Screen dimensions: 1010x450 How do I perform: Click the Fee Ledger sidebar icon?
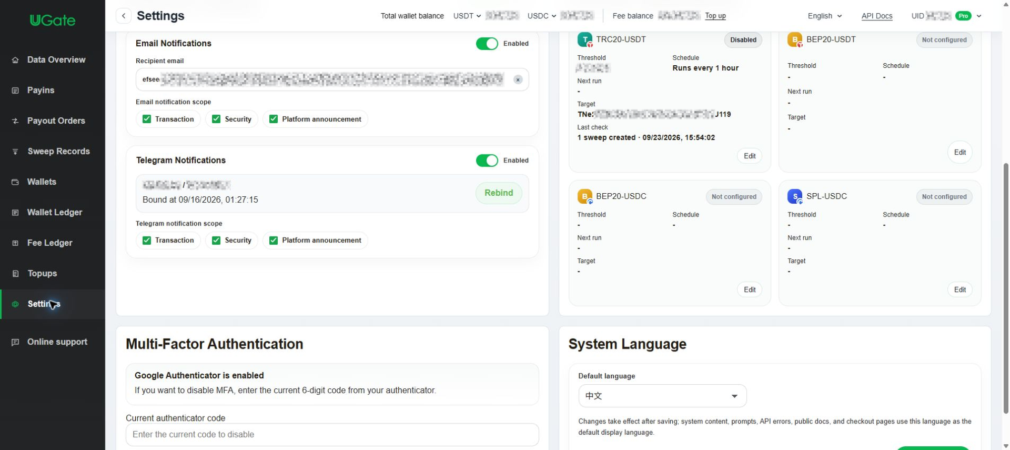pyautogui.click(x=15, y=243)
